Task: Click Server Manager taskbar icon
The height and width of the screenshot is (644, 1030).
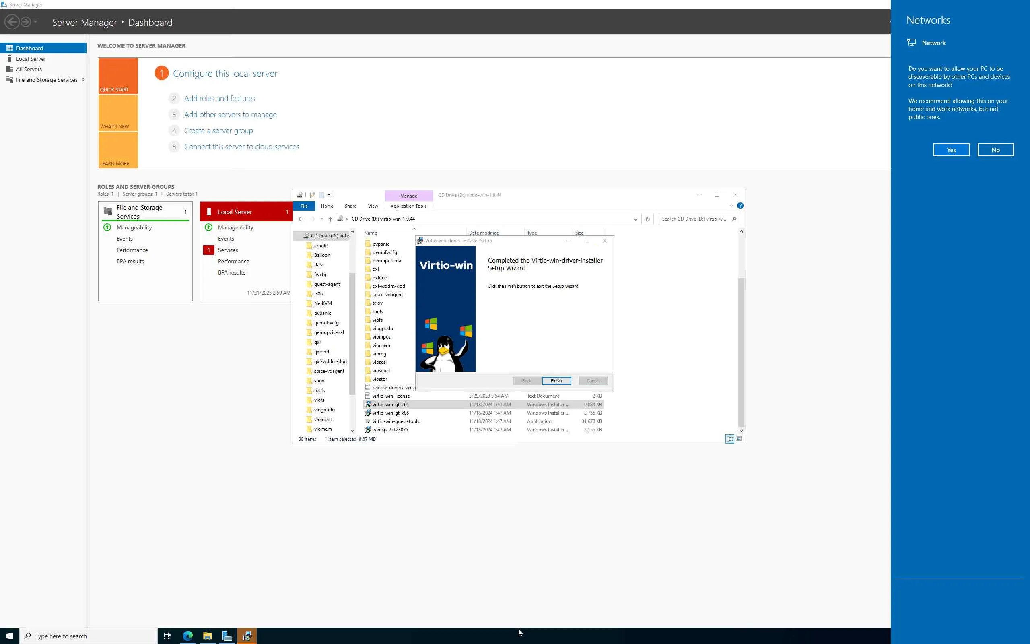Action: pyautogui.click(x=227, y=636)
